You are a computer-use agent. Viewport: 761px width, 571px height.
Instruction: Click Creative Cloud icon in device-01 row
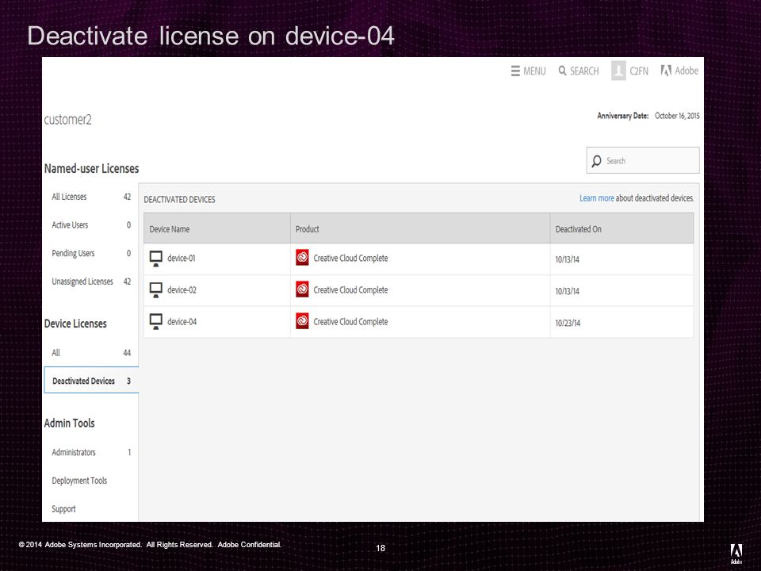pyautogui.click(x=302, y=257)
